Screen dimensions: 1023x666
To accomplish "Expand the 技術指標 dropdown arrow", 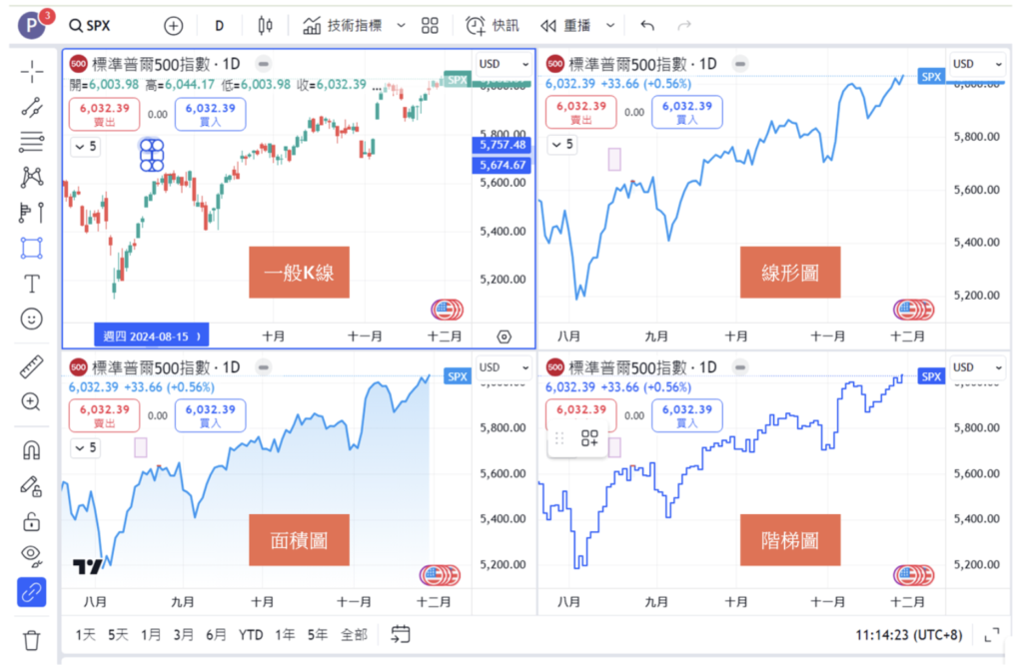I will click(402, 25).
